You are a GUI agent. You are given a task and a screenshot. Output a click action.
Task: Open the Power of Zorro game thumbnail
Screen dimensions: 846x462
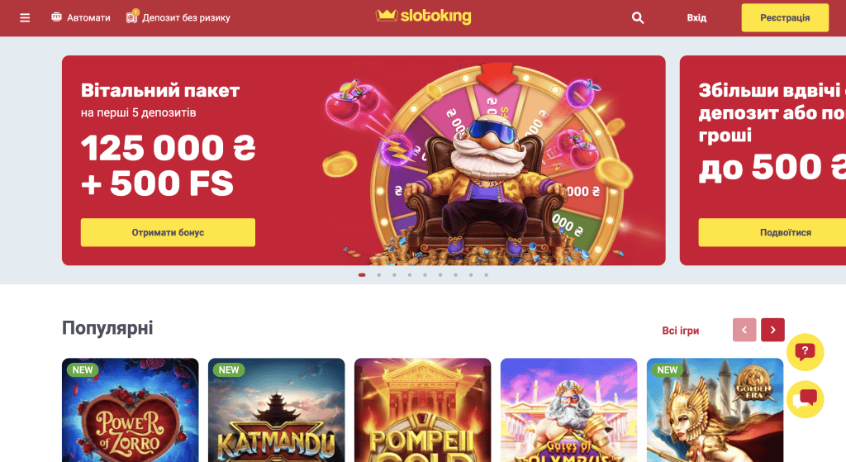click(130, 410)
